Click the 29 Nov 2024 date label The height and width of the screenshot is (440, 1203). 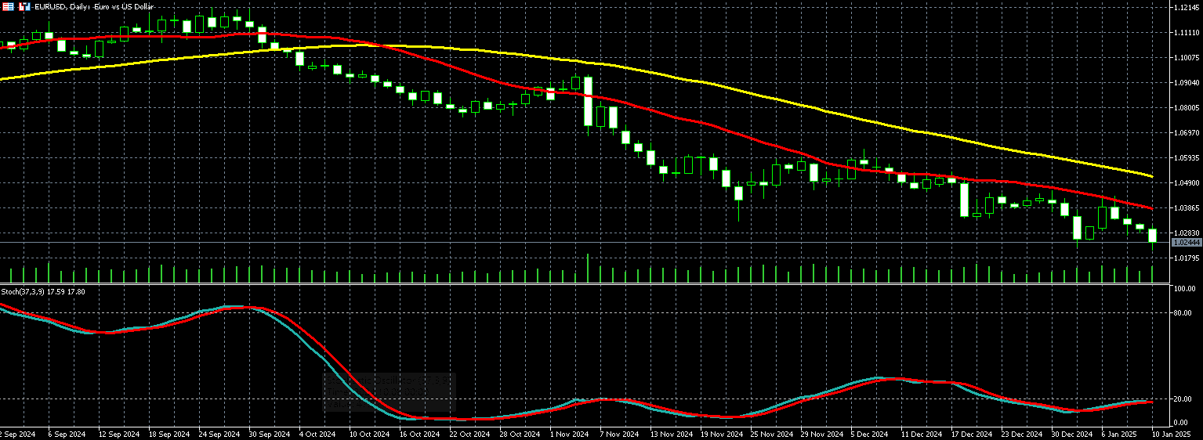pos(821,434)
